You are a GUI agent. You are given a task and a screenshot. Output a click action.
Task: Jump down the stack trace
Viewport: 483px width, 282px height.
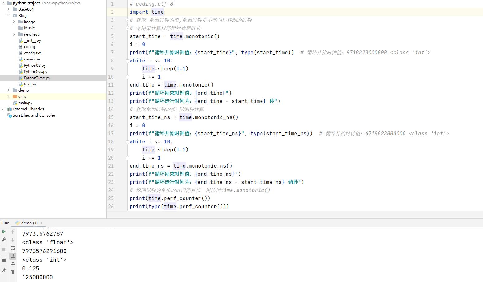tap(13, 240)
